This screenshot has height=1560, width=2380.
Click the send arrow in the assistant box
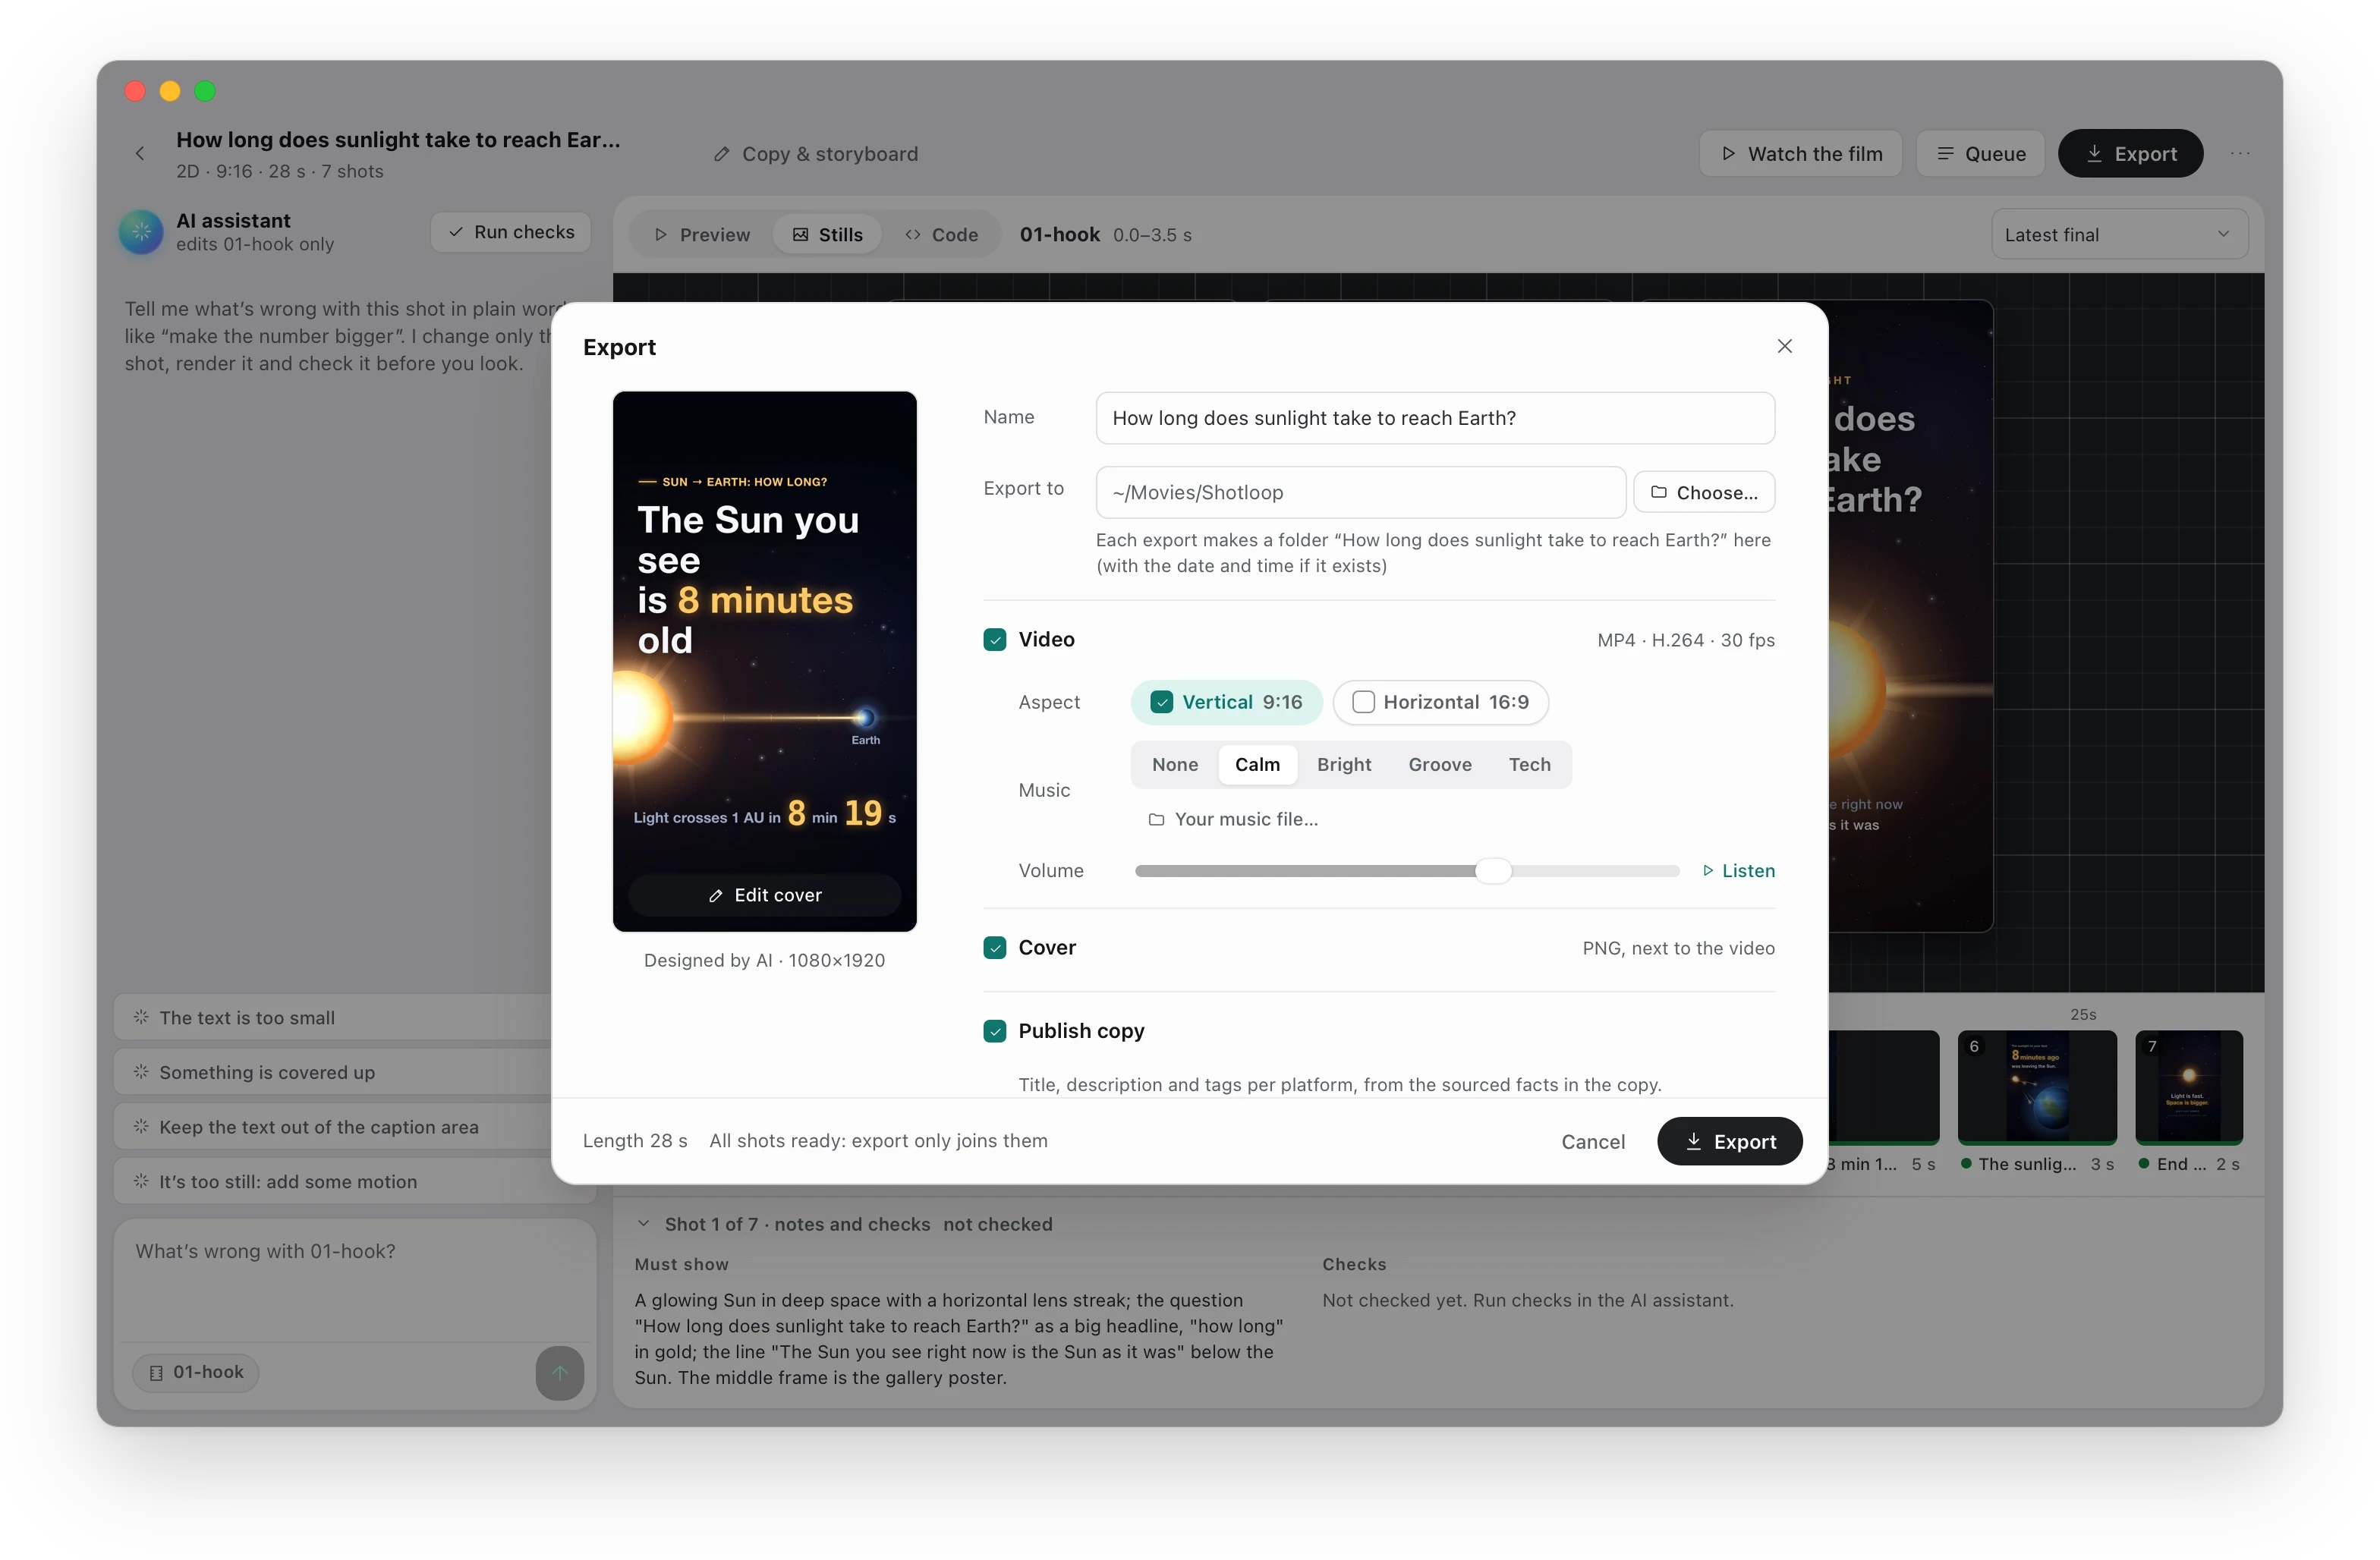tap(560, 1372)
